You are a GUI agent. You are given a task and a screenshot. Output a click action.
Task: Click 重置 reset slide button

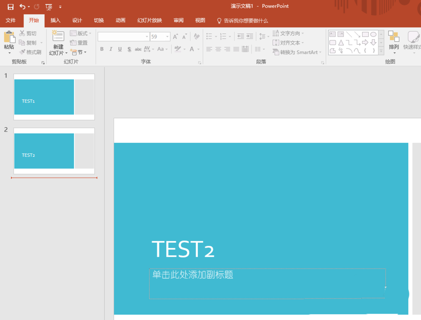79,43
